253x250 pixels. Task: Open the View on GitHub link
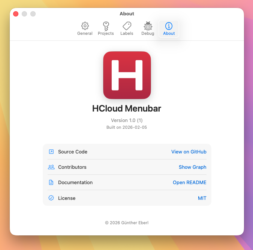[189, 152]
